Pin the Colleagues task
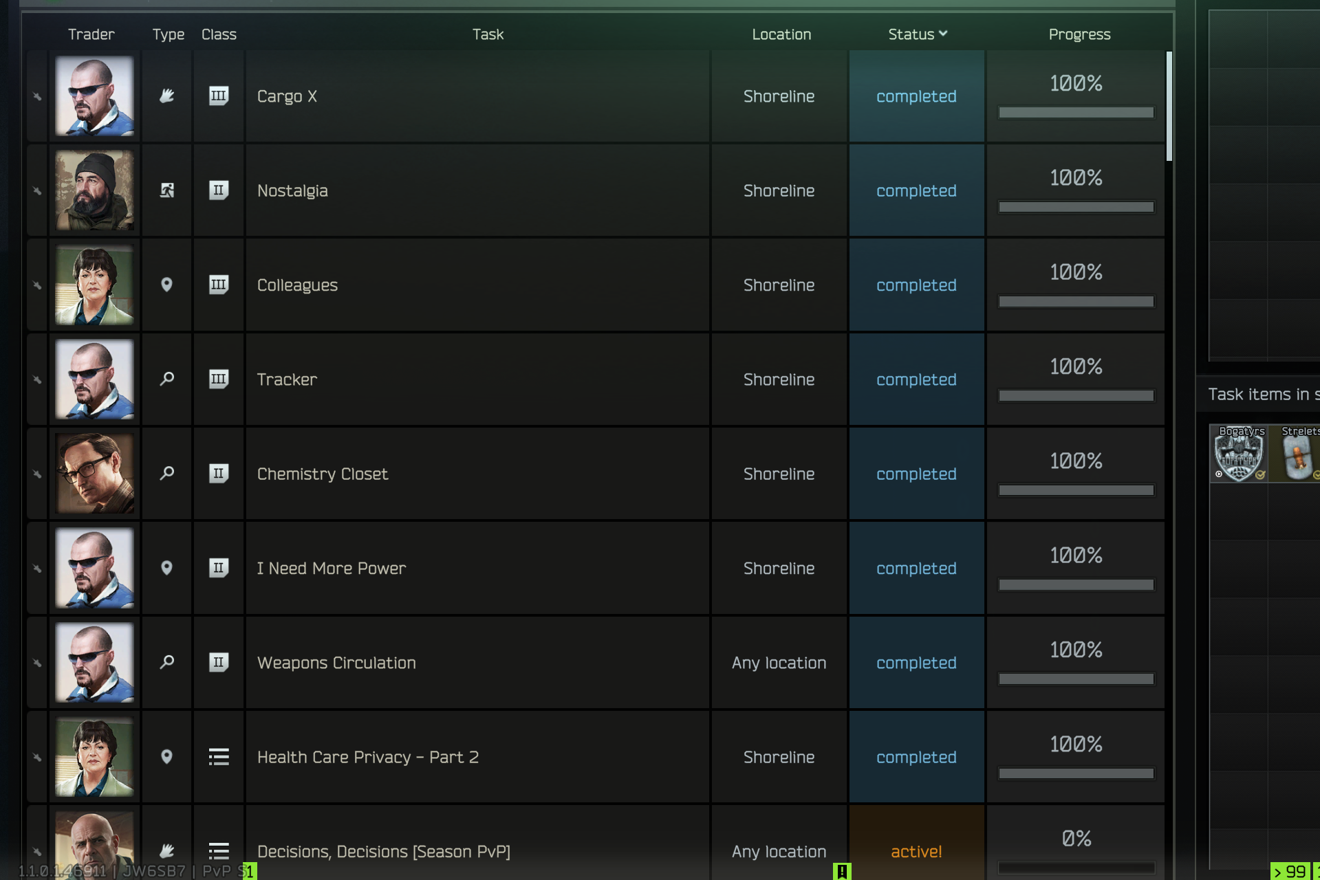This screenshot has width=1320, height=880. pos(37,285)
